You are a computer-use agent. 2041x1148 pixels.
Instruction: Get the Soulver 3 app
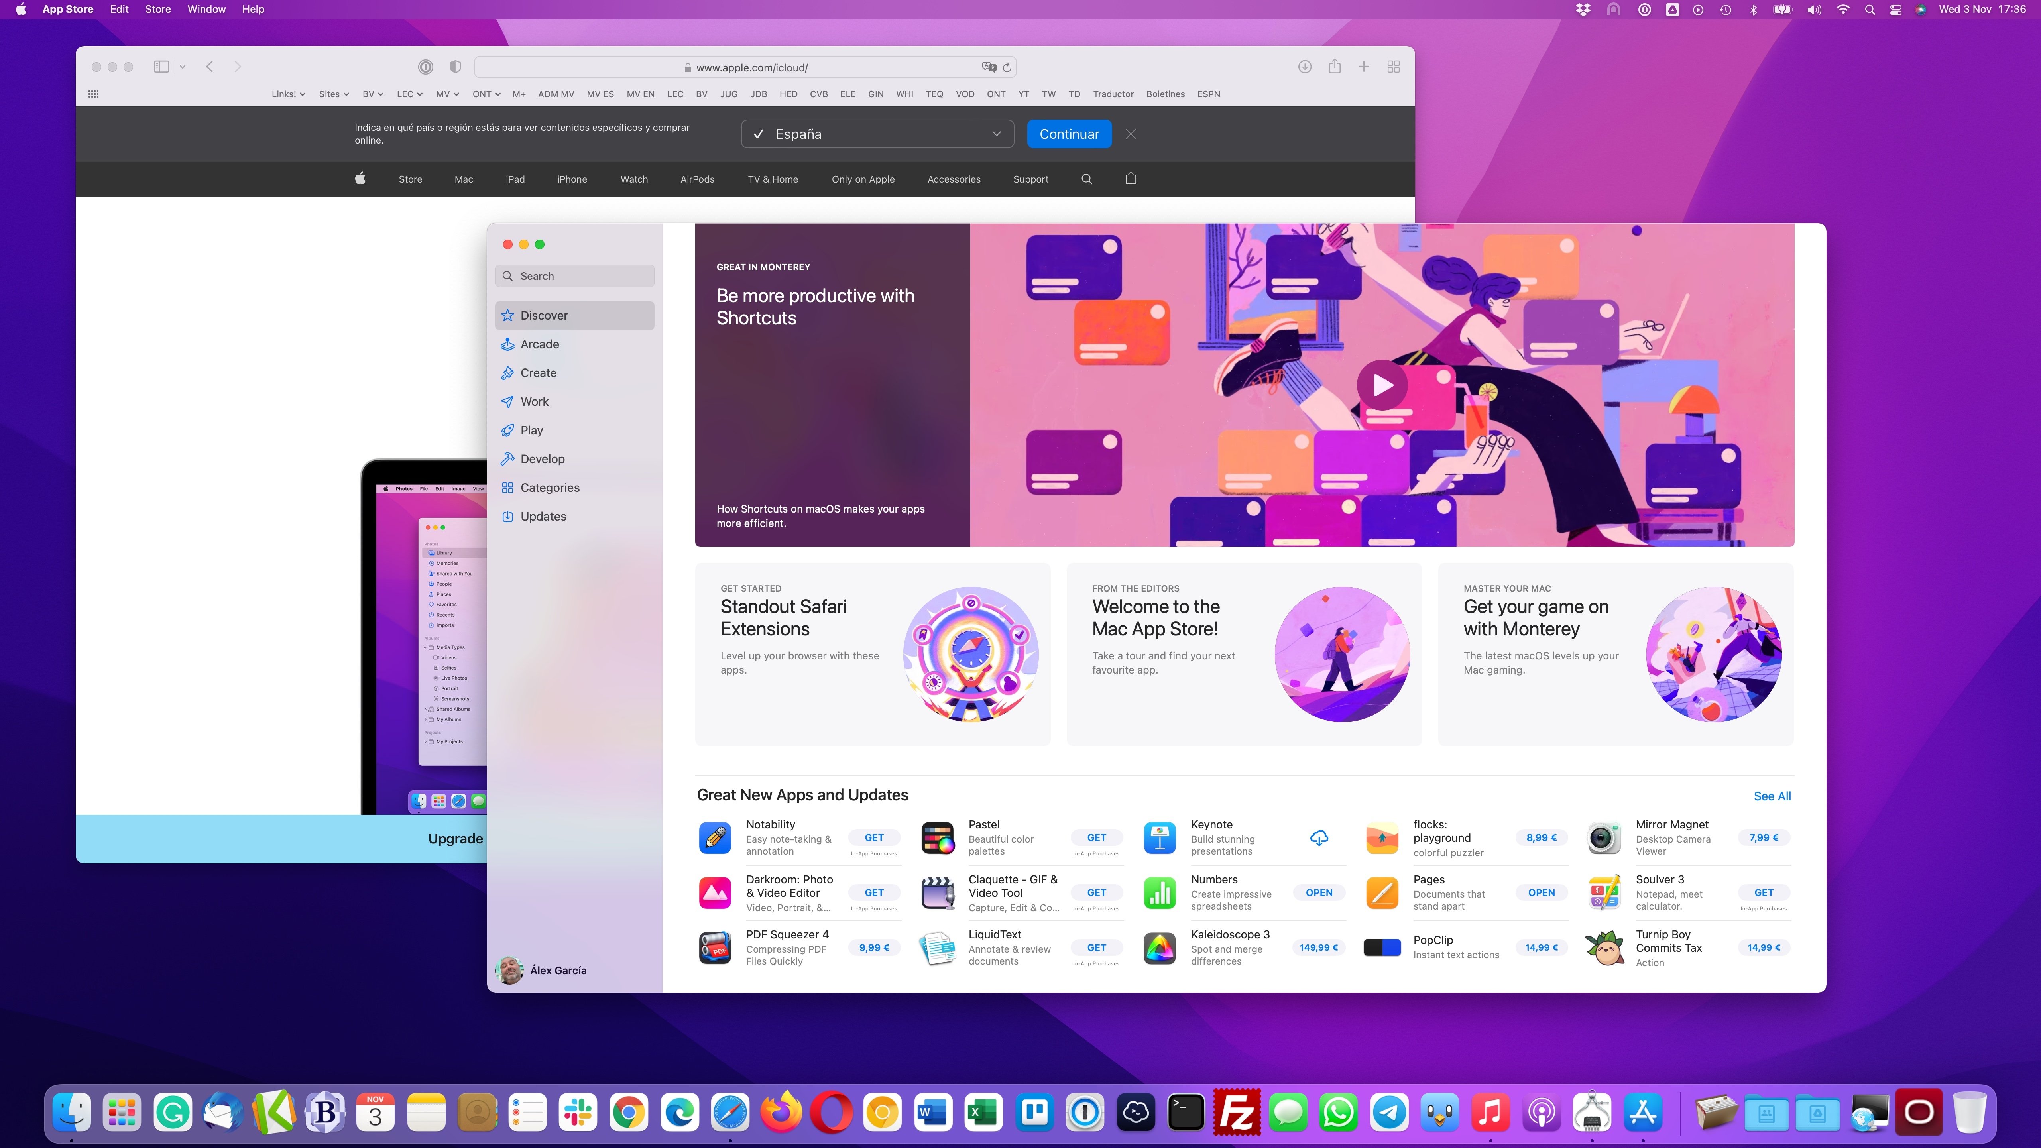(1764, 893)
